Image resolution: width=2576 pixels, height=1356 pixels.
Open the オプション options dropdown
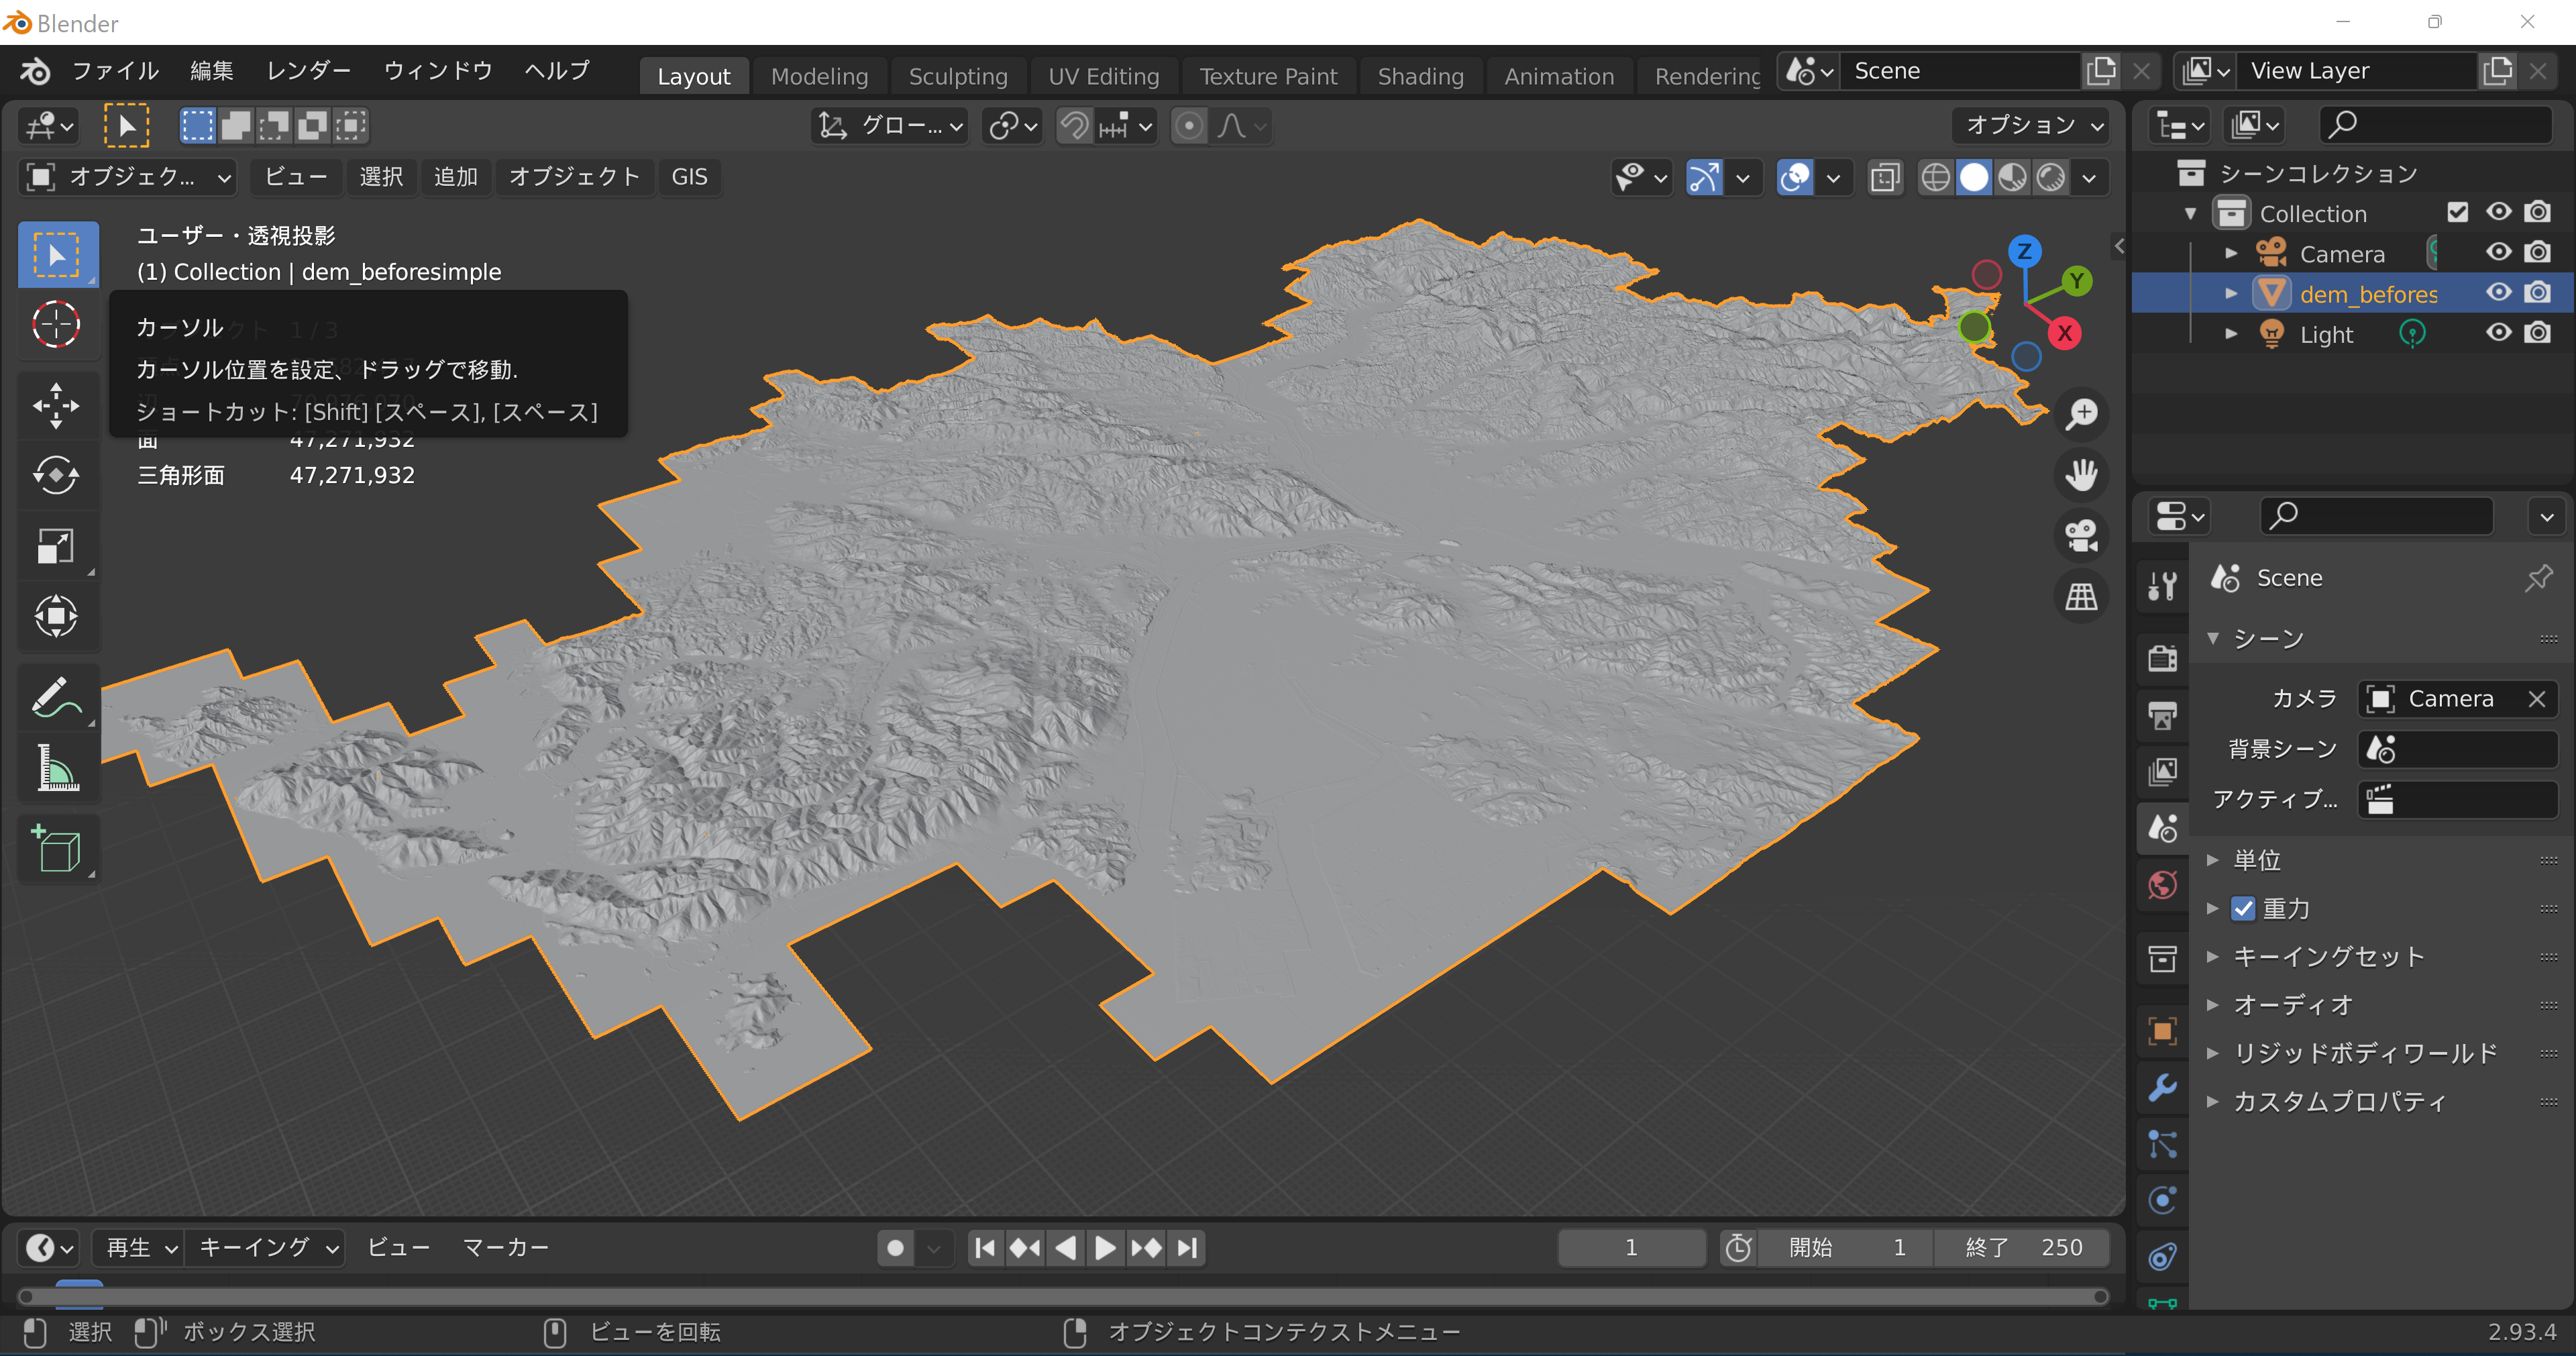point(2032,126)
